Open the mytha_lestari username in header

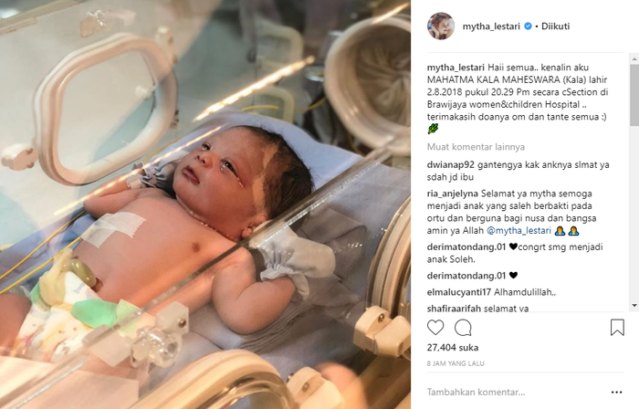point(491,26)
